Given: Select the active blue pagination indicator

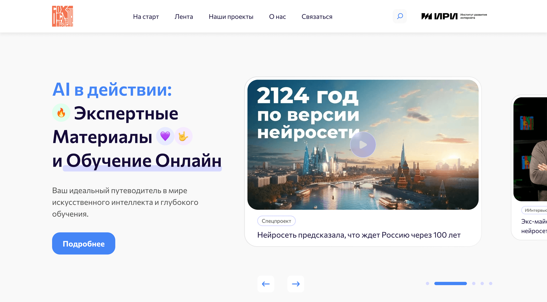Looking at the screenshot, I should point(451,284).
